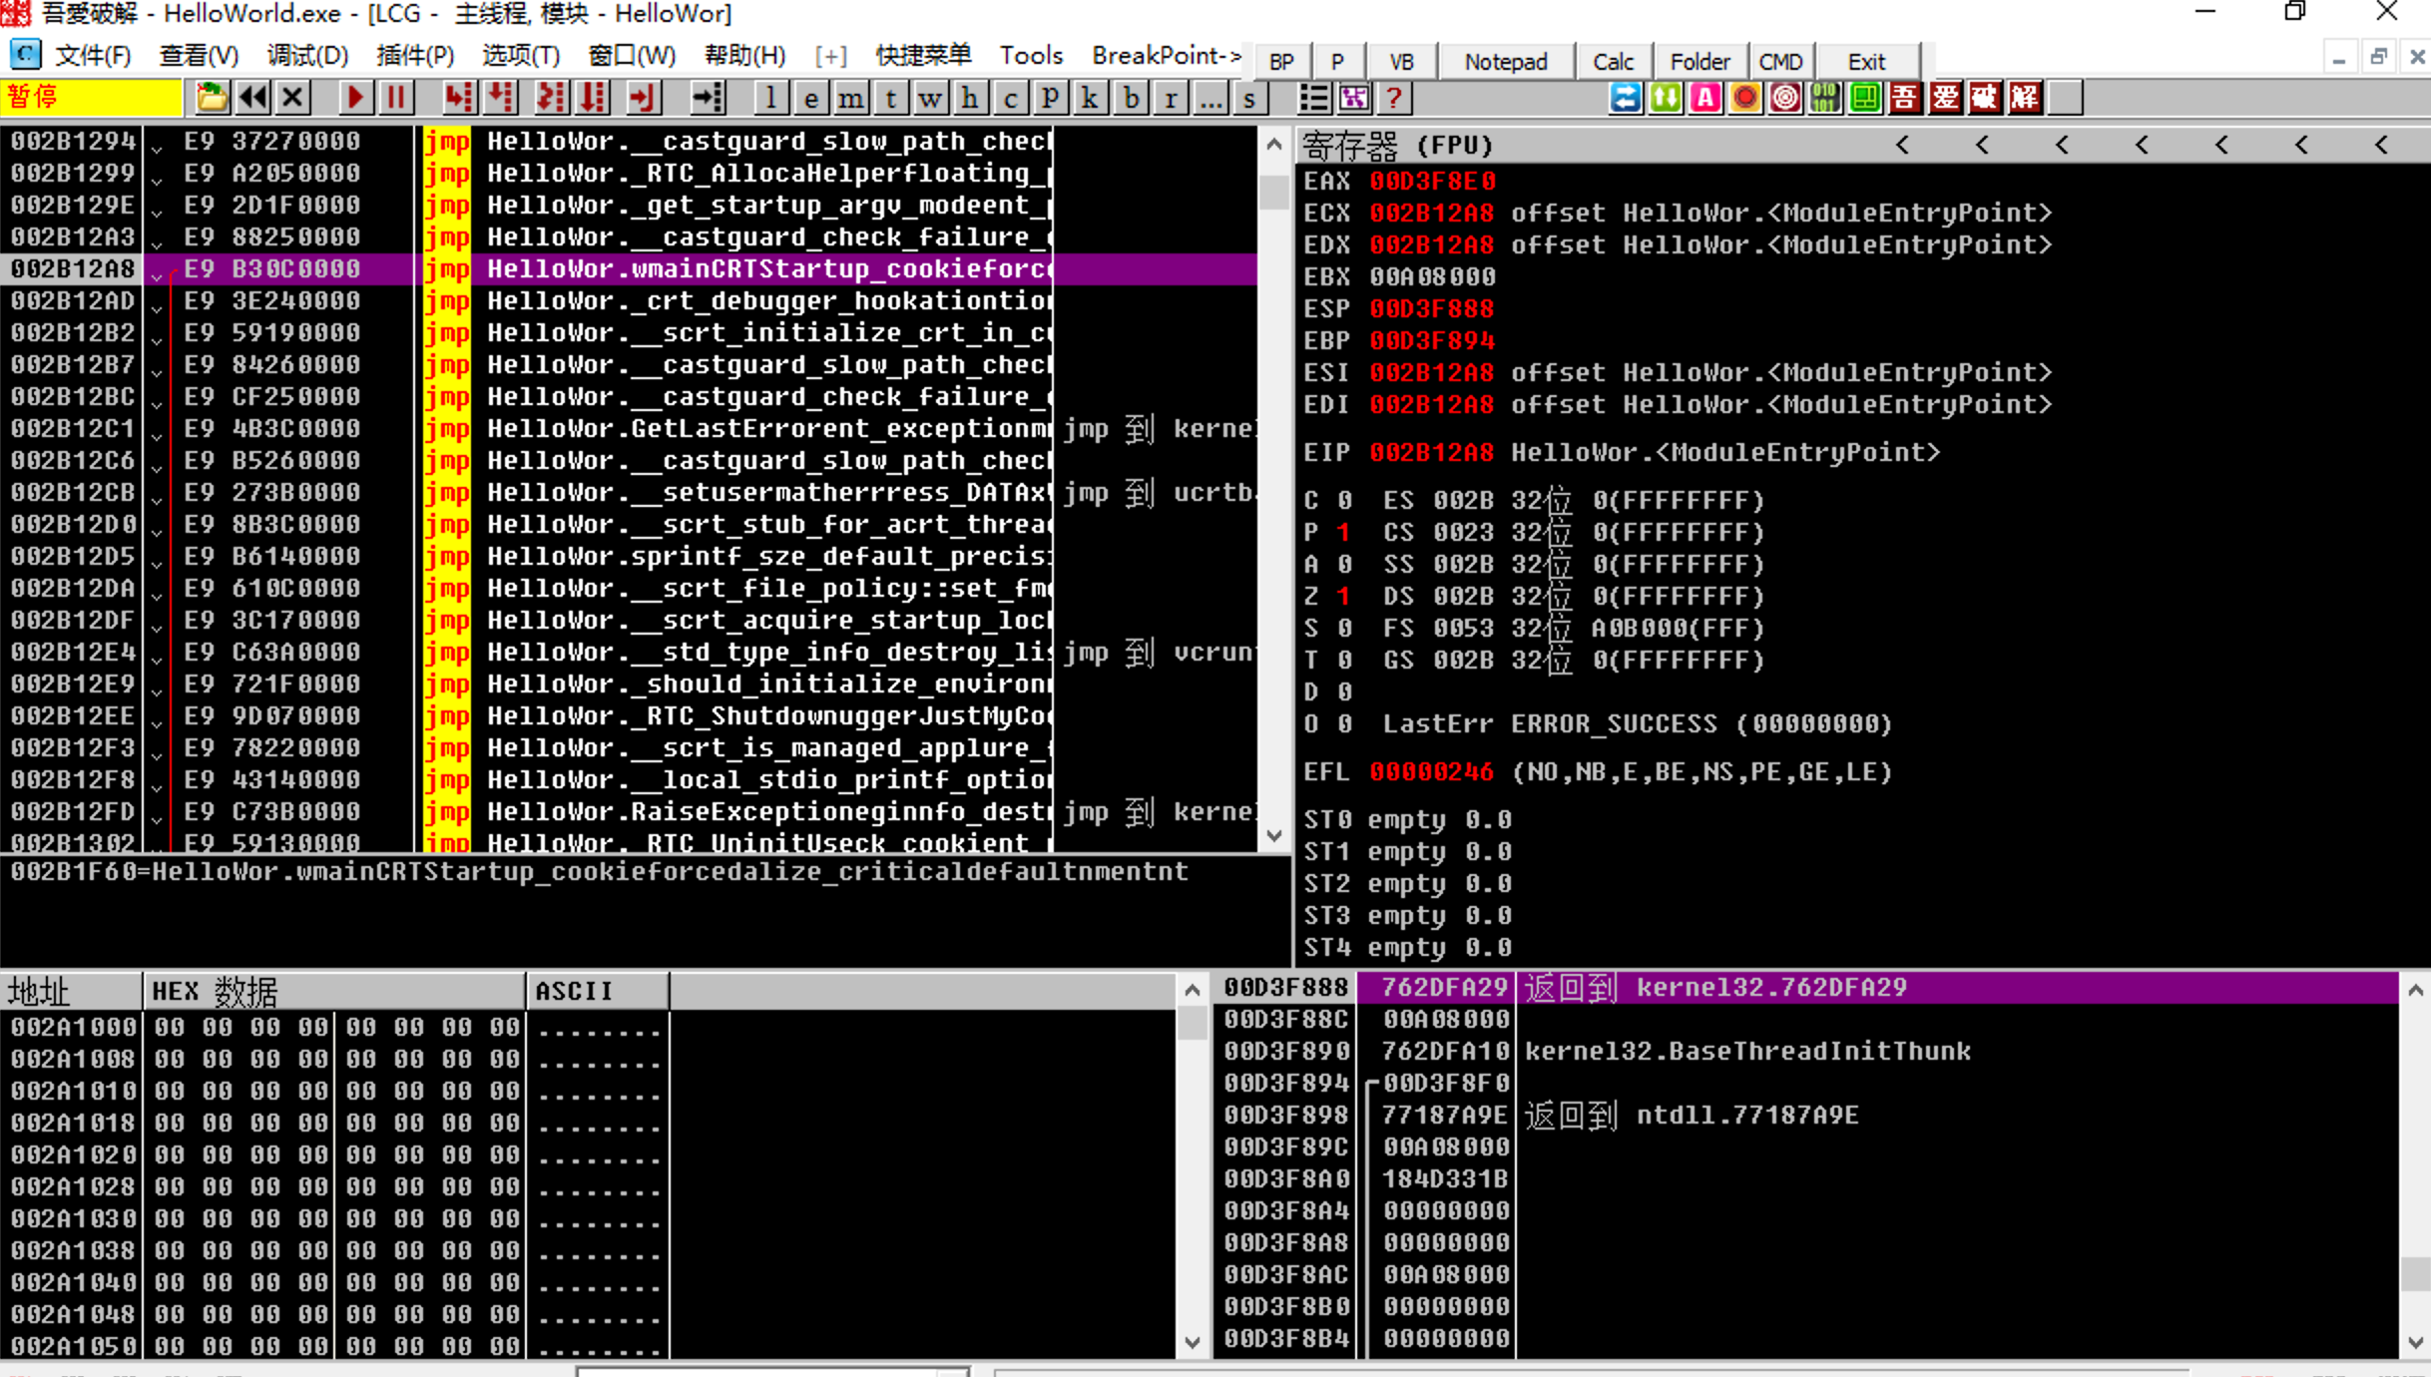Screen dimensions: 2431x1377
Task: Click the BP quick button
Action: click(x=1281, y=62)
